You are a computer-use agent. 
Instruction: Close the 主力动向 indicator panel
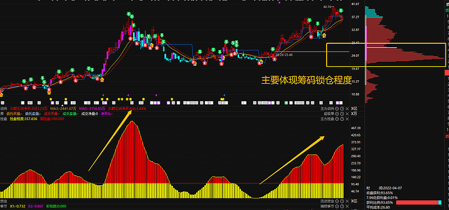pos(347,109)
